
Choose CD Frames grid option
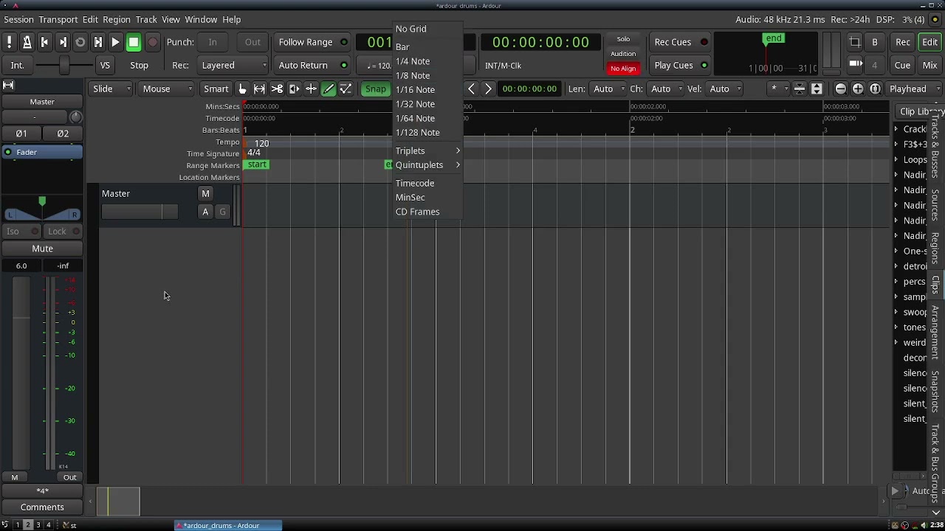click(x=427, y=212)
